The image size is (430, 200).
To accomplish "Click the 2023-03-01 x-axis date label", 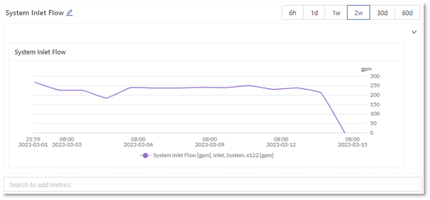I will click(33, 145).
